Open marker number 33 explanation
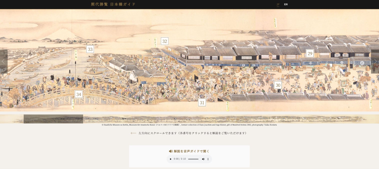This screenshot has height=169, width=379. click(x=90, y=49)
